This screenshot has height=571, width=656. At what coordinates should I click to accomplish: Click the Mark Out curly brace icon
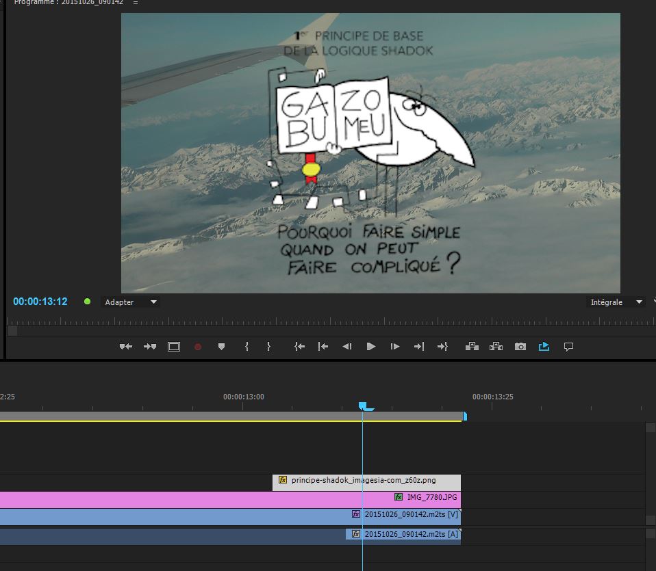coord(269,347)
